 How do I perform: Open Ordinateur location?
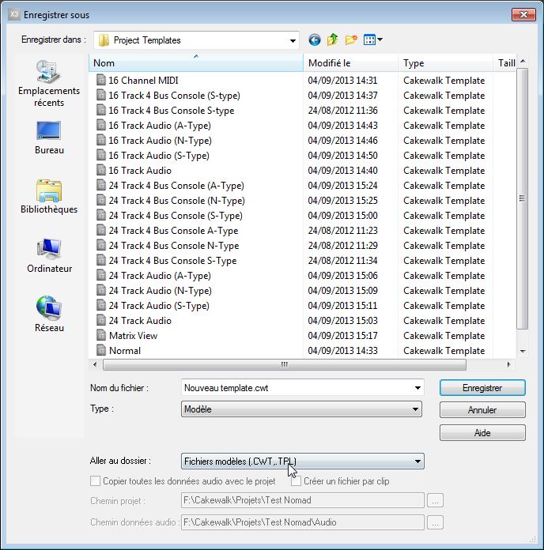click(x=49, y=256)
